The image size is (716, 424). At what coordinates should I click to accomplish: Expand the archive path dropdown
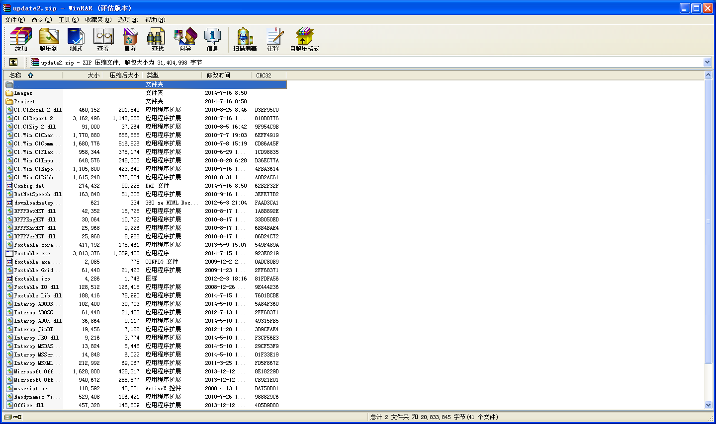707,62
